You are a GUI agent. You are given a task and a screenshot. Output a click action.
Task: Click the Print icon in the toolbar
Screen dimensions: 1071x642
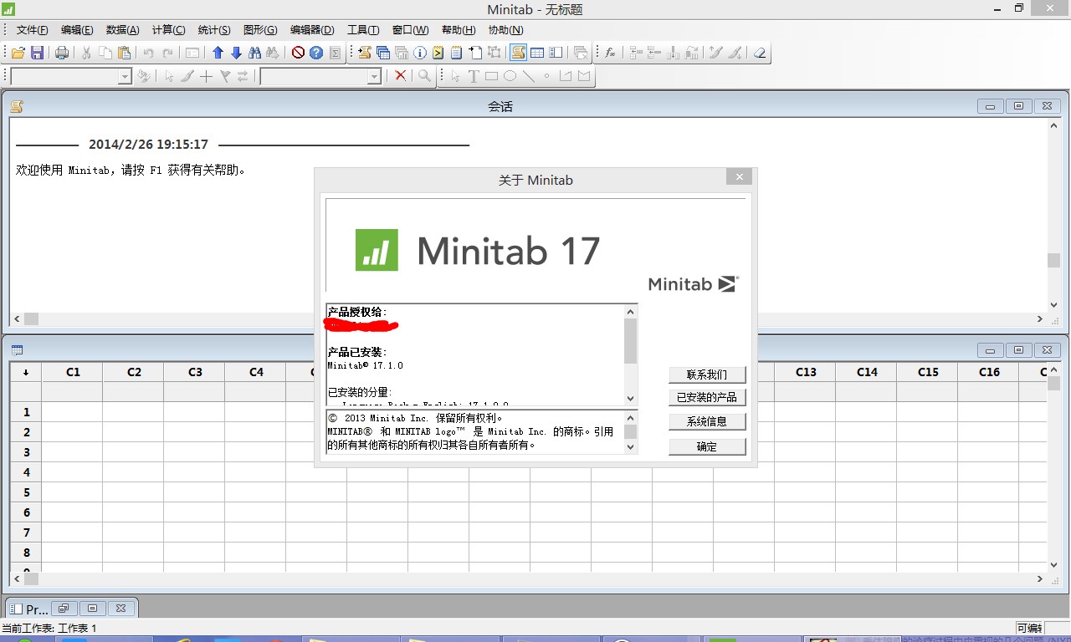(x=62, y=53)
